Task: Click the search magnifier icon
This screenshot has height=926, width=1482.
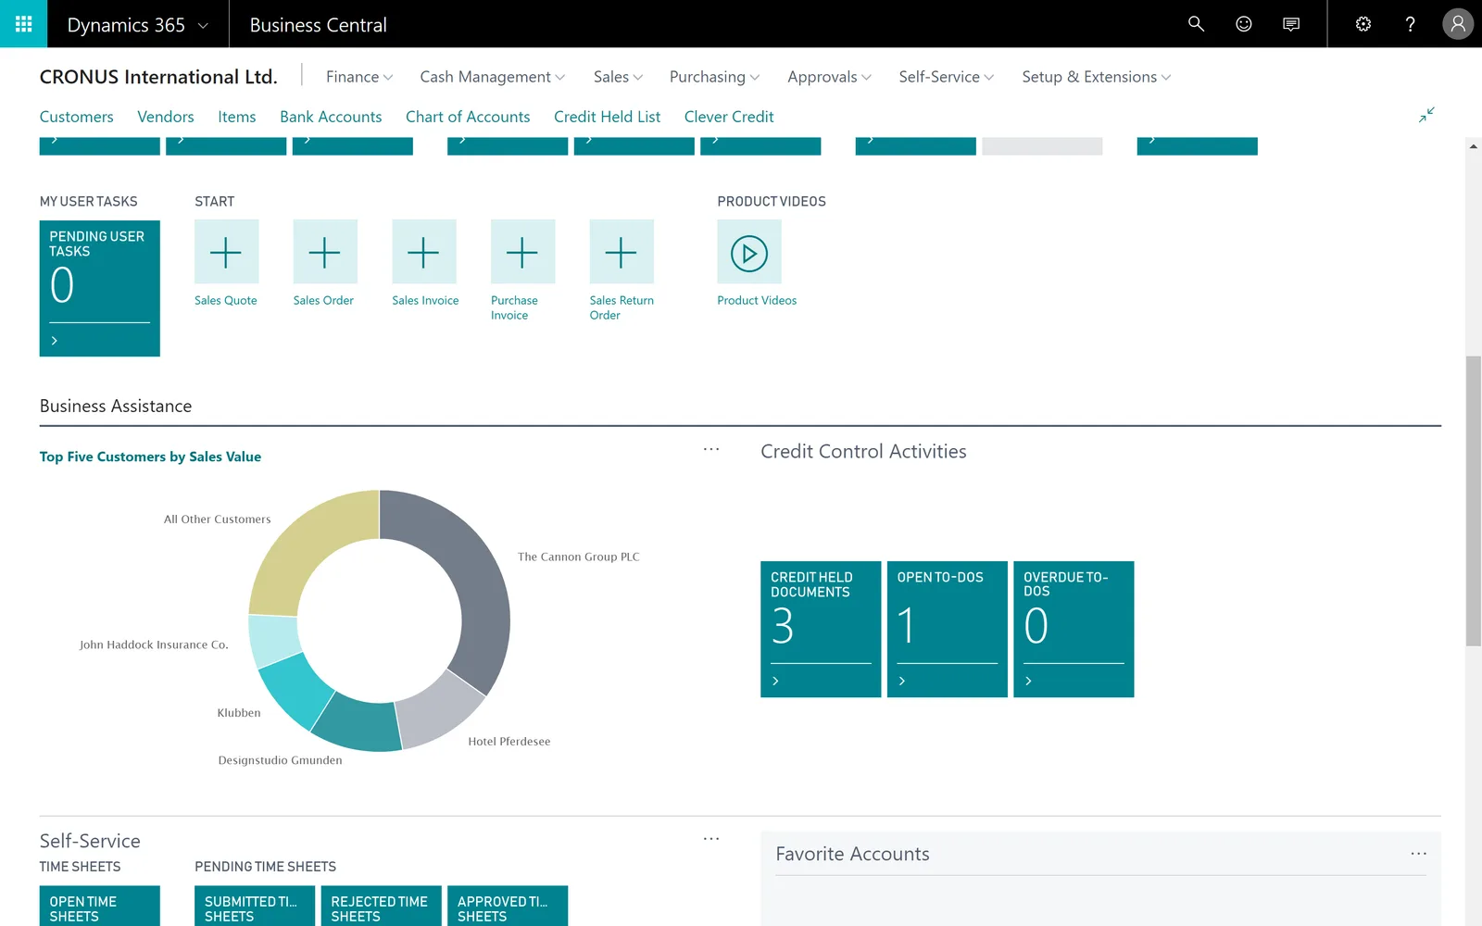Action: click(x=1196, y=24)
